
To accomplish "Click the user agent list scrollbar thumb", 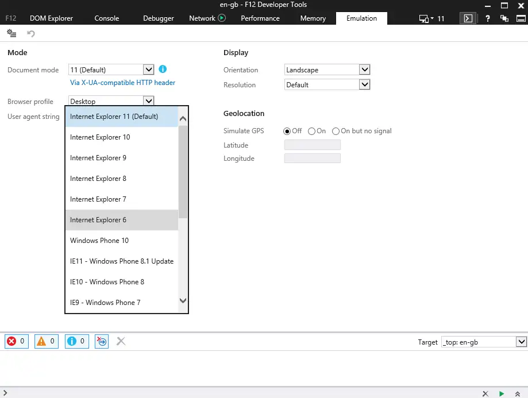I will 183,172.
